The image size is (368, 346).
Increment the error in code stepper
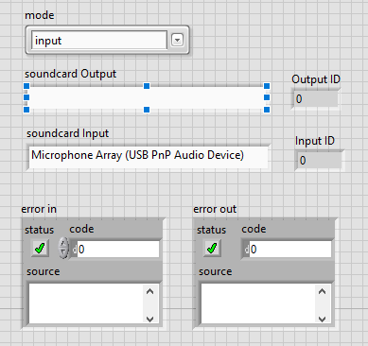[63, 243]
